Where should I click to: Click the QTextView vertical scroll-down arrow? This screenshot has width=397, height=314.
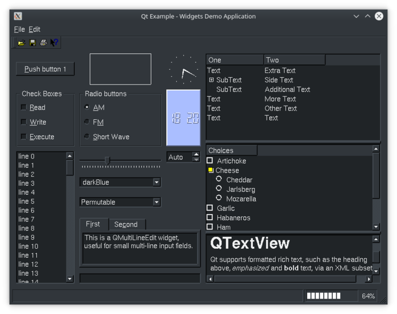coord(376,271)
